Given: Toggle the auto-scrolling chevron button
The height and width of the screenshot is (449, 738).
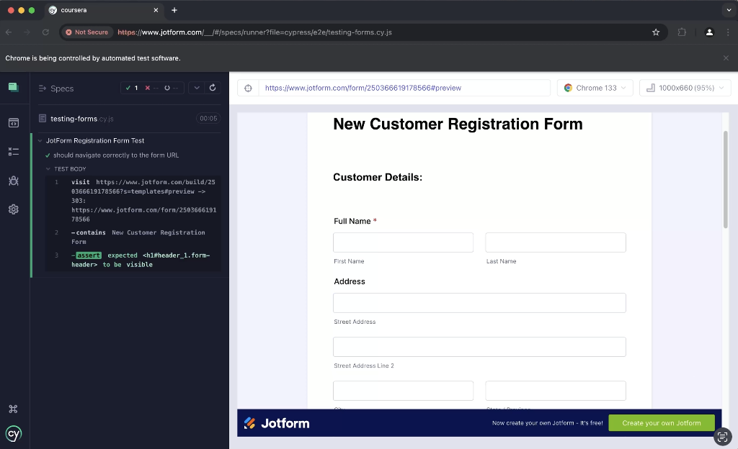Looking at the screenshot, I should pos(197,88).
